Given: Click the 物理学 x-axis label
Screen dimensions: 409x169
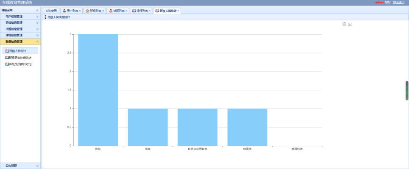Looking at the screenshot, I should (247, 149).
